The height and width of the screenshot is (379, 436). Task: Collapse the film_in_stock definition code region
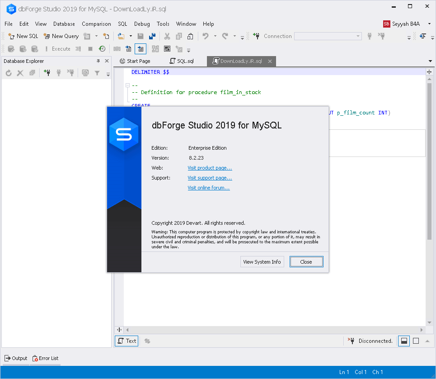coord(127,85)
